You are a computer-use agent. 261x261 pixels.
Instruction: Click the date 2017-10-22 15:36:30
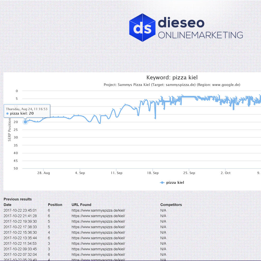point(20,232)
